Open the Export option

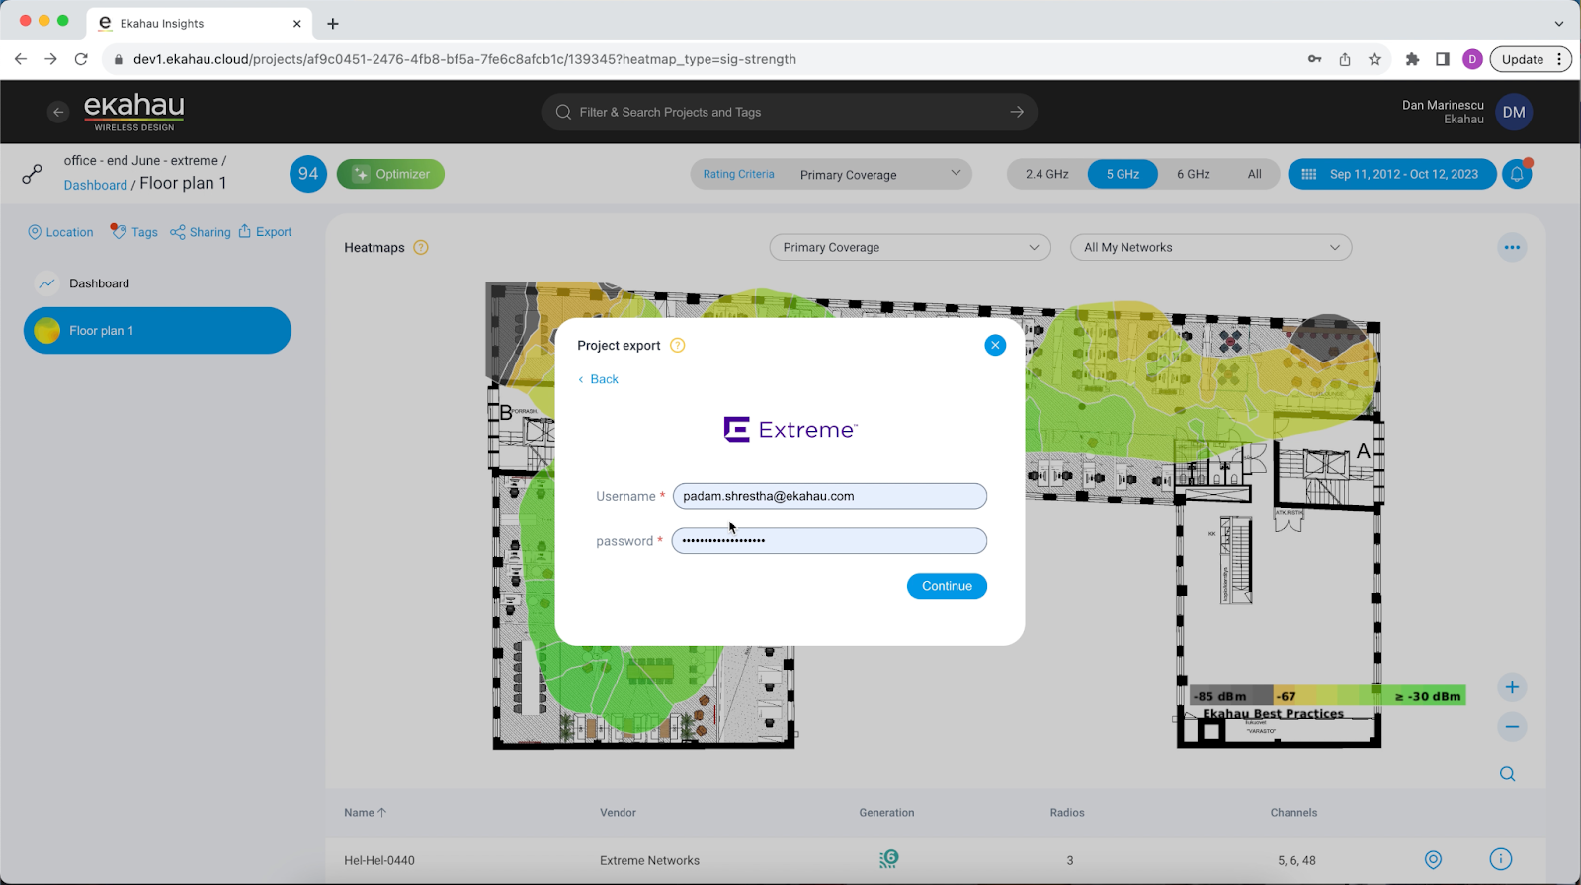coord(265,232)
